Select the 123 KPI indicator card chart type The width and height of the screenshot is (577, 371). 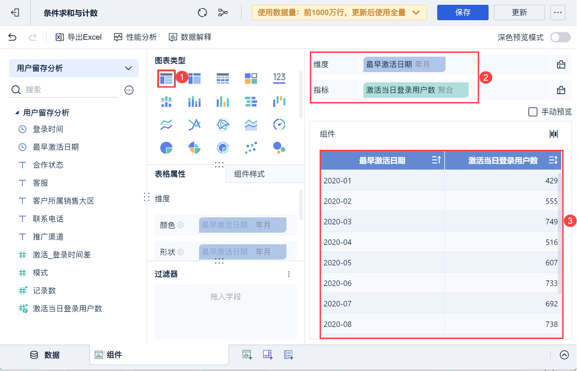point(279,77)
